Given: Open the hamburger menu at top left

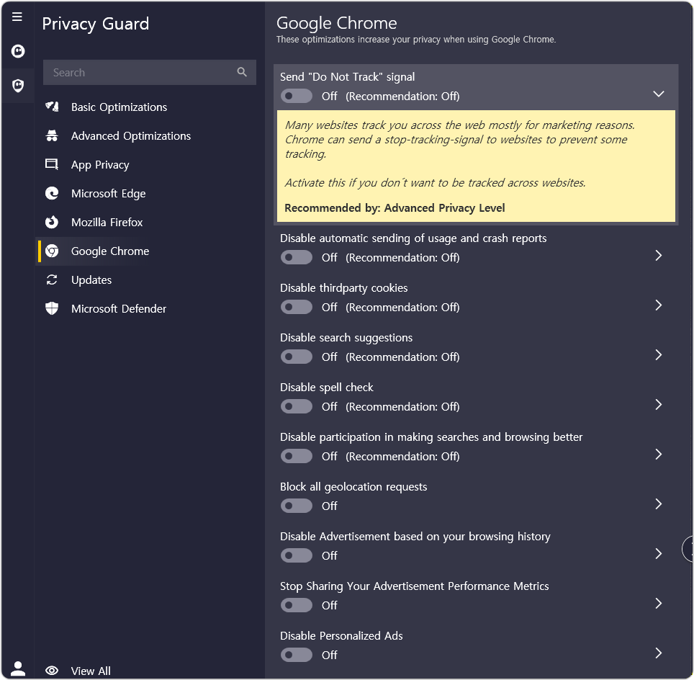Looking at the screenshot, I should click(17, 16).
